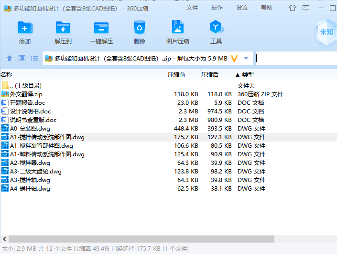Click the skin (shirt) icon in the title bar

click(x=292, y=8)
